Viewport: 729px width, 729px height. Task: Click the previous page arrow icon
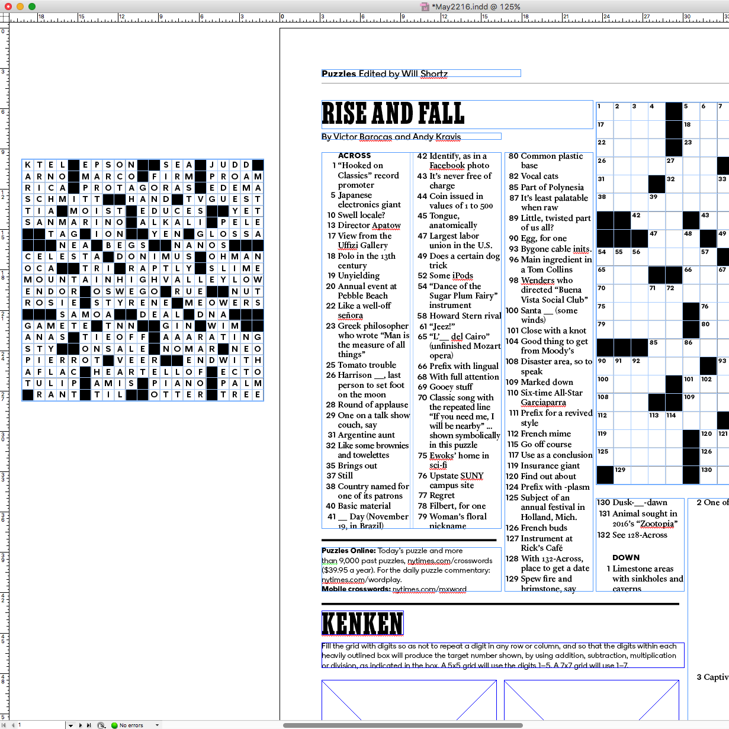[13, 725]
